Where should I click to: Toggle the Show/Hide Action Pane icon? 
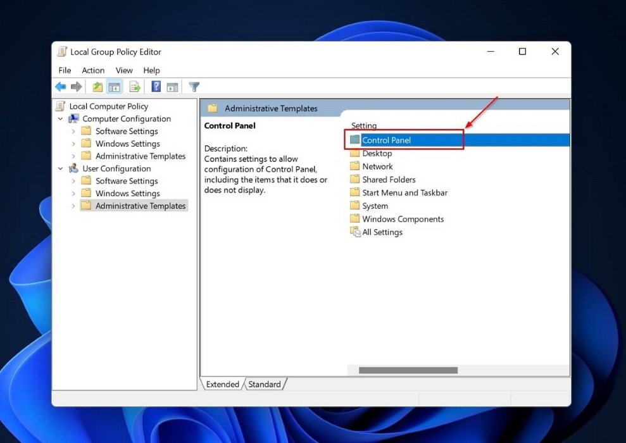pyautogui.click(x=173, y=87)
